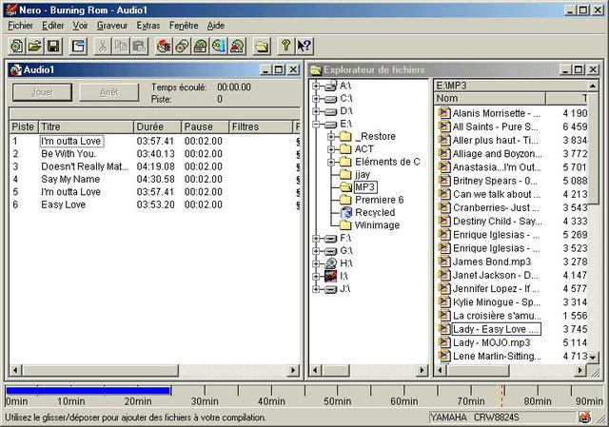
Task: Click the Titre column header
Action: 86,126
